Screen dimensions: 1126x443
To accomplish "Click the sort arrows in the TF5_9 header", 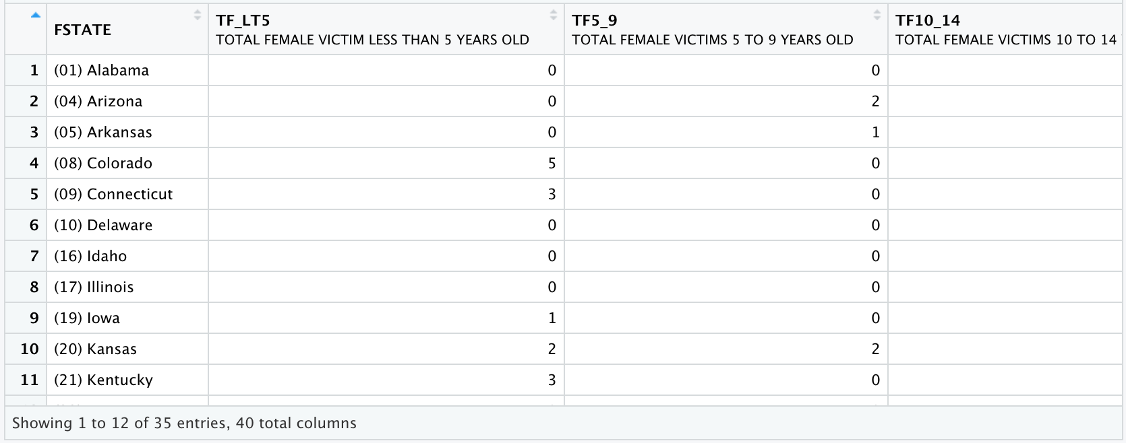I will tap(877, 15).
